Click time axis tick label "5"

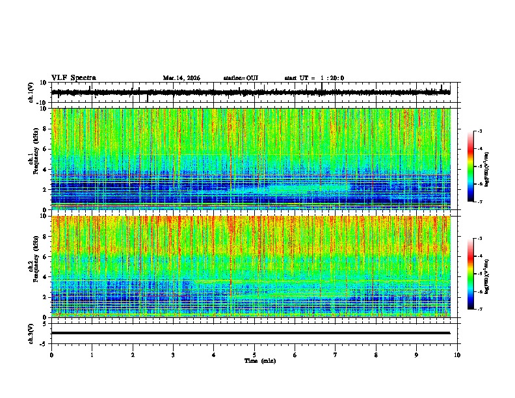254,355
